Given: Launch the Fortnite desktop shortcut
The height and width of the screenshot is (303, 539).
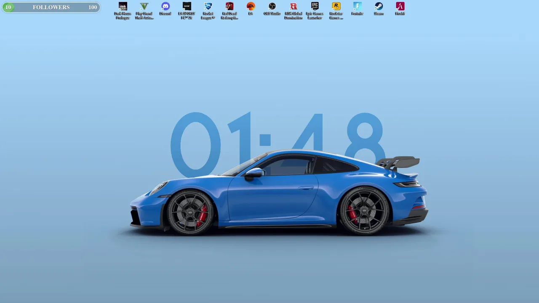Looking at the screenshot, I should point(357,9).
